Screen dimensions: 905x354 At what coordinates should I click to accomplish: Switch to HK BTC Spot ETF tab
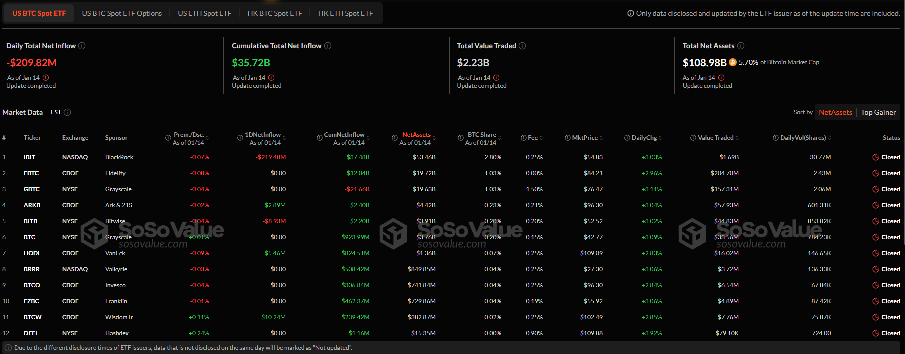click(275, 13)
